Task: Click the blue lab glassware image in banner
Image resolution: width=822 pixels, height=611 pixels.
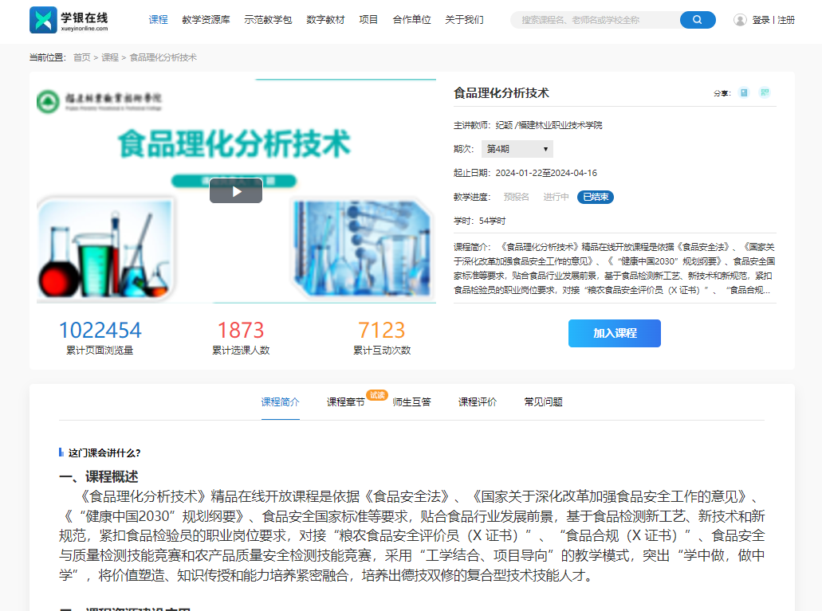Action: 362,249
